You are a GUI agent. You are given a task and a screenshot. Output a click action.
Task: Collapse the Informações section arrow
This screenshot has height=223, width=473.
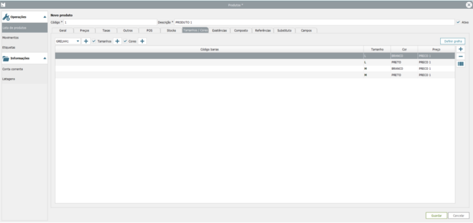[x=45, y=58]
